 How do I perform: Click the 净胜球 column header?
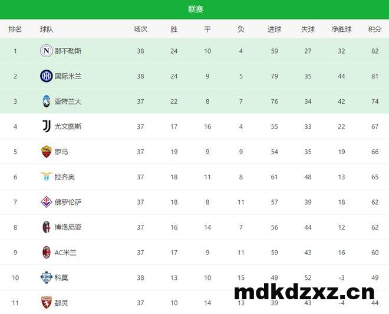(341, 29)
